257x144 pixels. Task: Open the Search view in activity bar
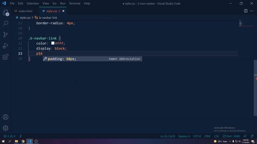tap(6, 23)
